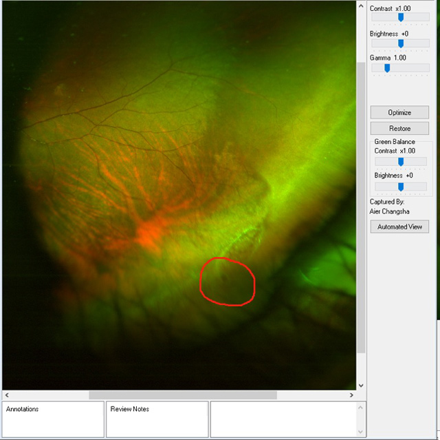440x440 pixels.
Task: Click the top Brightness slider handle
Action: point(401,43)
